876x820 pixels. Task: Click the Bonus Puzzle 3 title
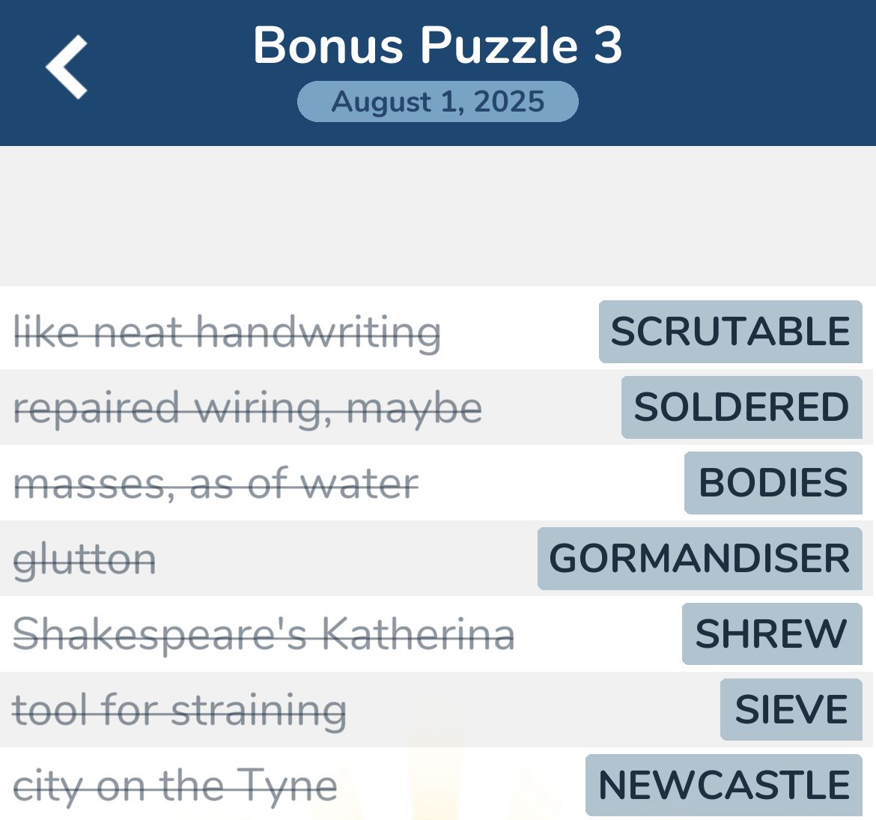438,45
